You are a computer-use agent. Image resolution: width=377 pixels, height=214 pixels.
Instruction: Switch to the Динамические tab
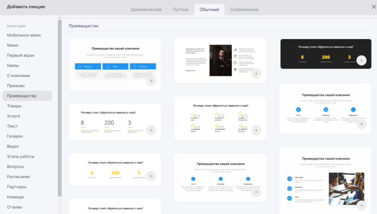[146, 9]
